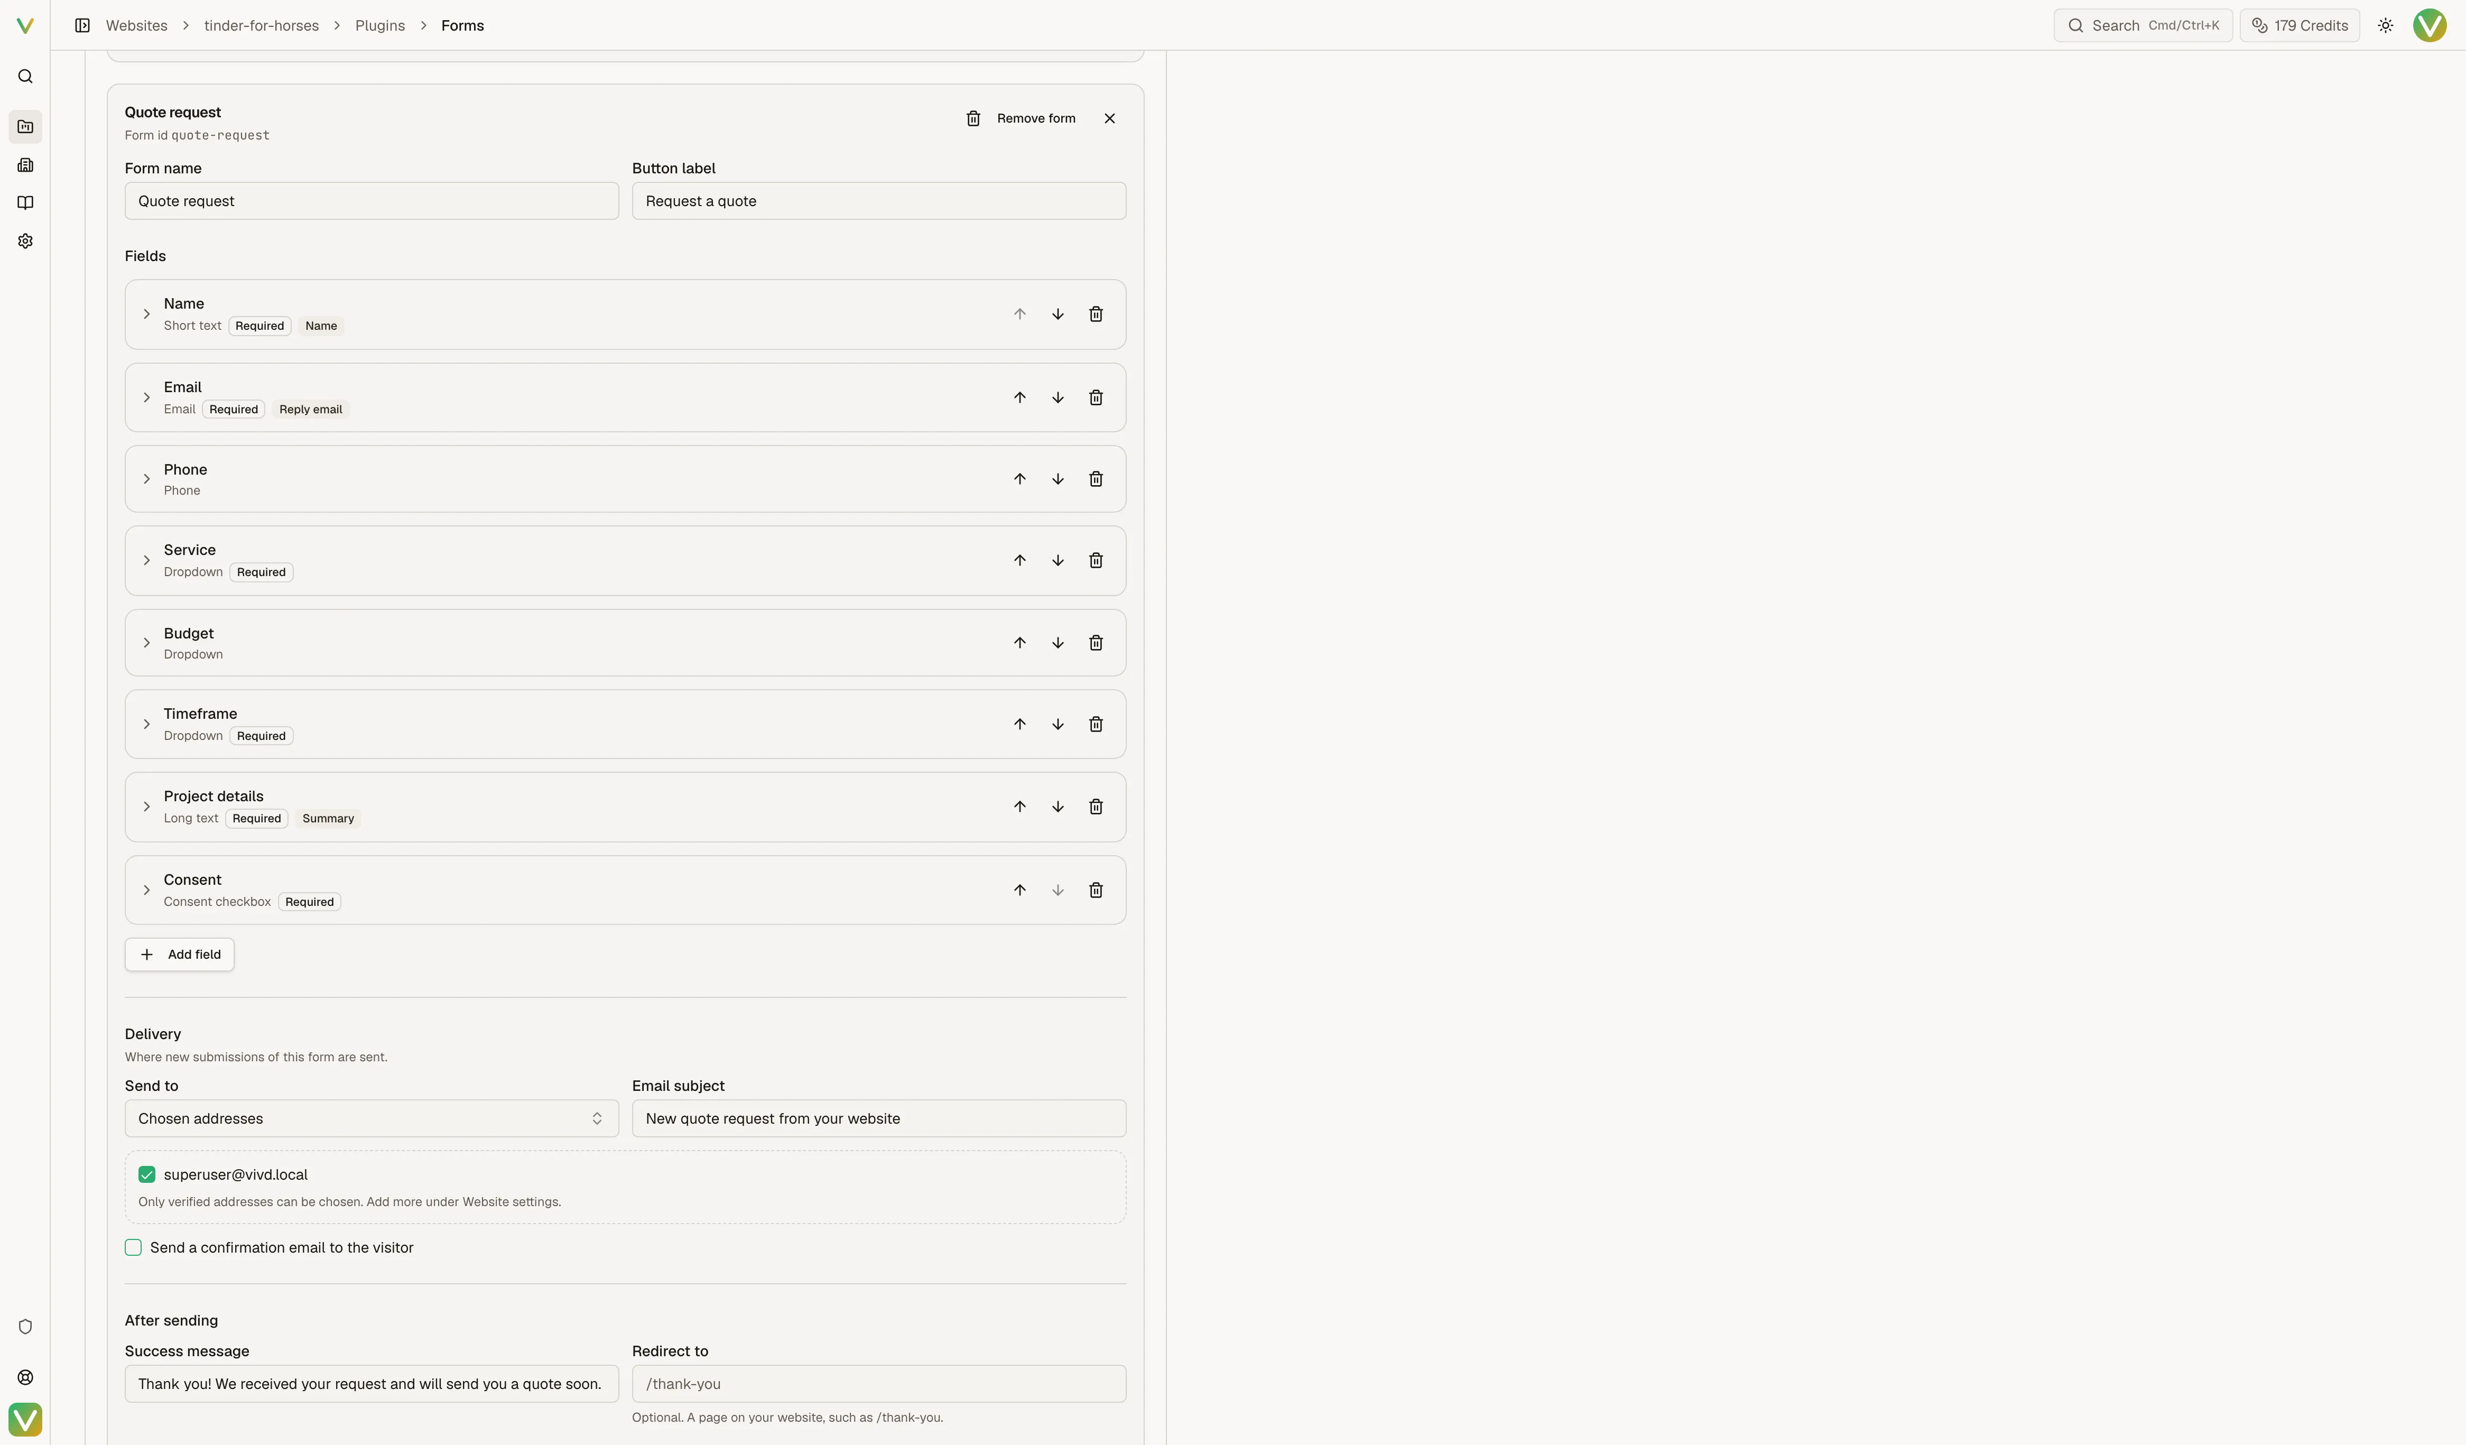The width and height of the screenshot is (2466, 1445).
Task: Move the Phone field down
Action: (1058, 478)
